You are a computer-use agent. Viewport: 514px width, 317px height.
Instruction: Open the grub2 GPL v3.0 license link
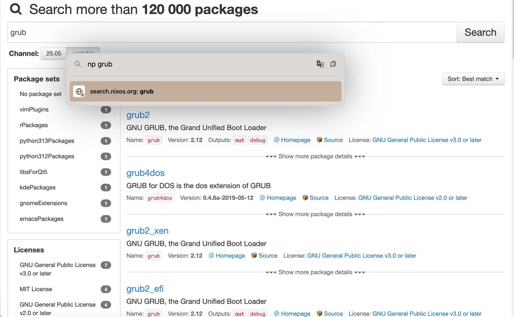tap(427, 140)
